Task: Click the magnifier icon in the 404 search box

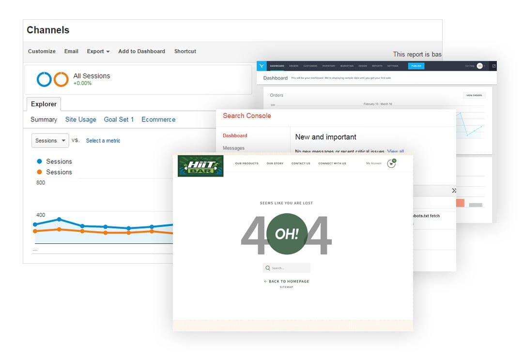Action: [268, 268]
